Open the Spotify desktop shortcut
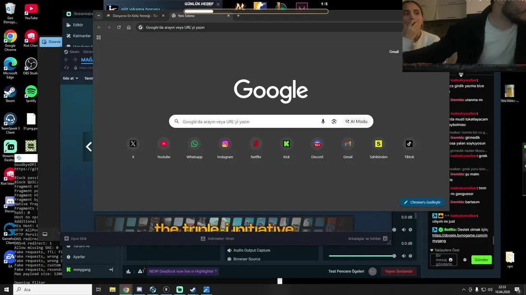The image size is (526, 295). (31, 94)
